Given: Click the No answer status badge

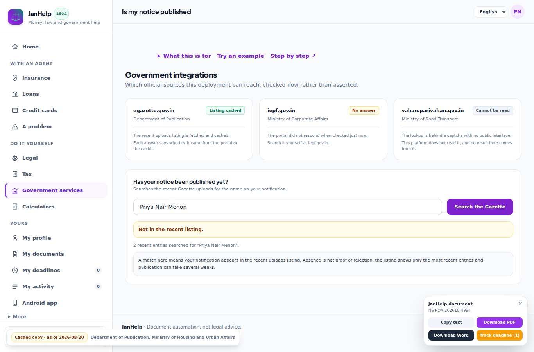Looking at the screenshot, I should click(364, 110).
